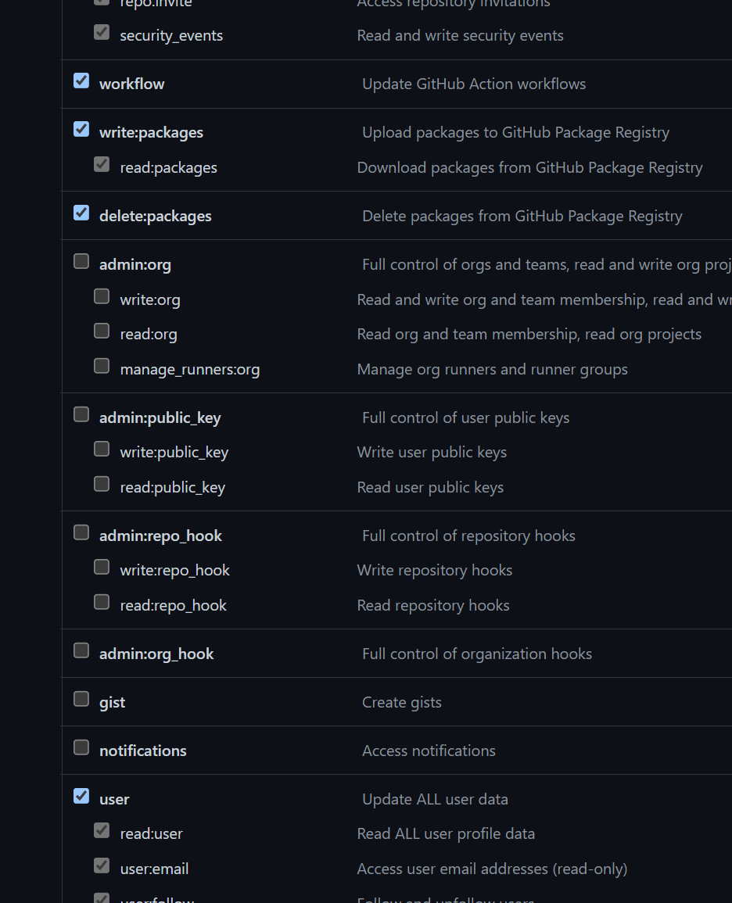The image size is (732, 903).
Task: Toggle the read:packages checkbox
Action: [x=102, y=164]
